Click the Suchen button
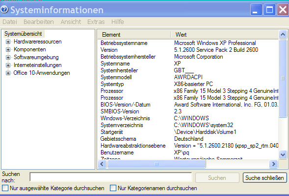Viewport: 289px width, 196px height. [x=217, y=177]
